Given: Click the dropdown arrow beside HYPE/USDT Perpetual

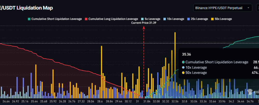Looking at the screenshot, I should click(x=249, y=8).
